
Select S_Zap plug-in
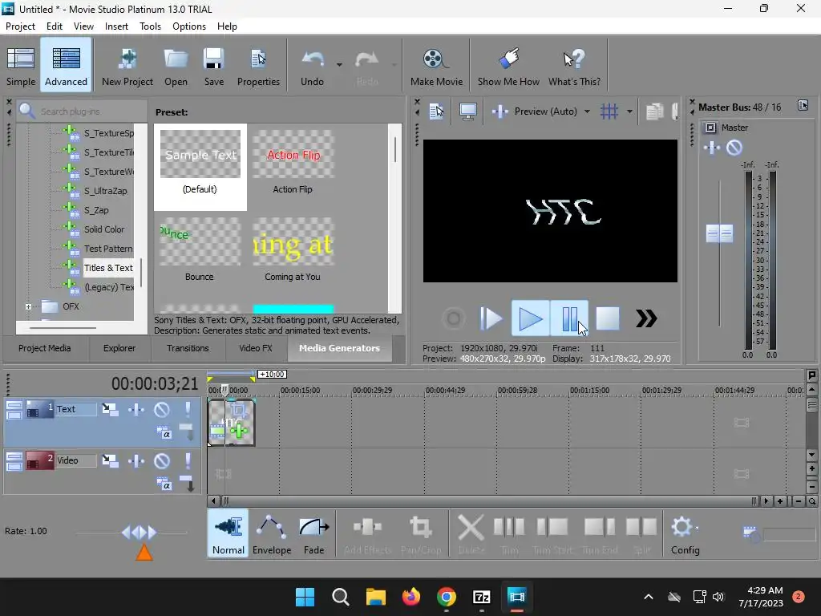96,210
